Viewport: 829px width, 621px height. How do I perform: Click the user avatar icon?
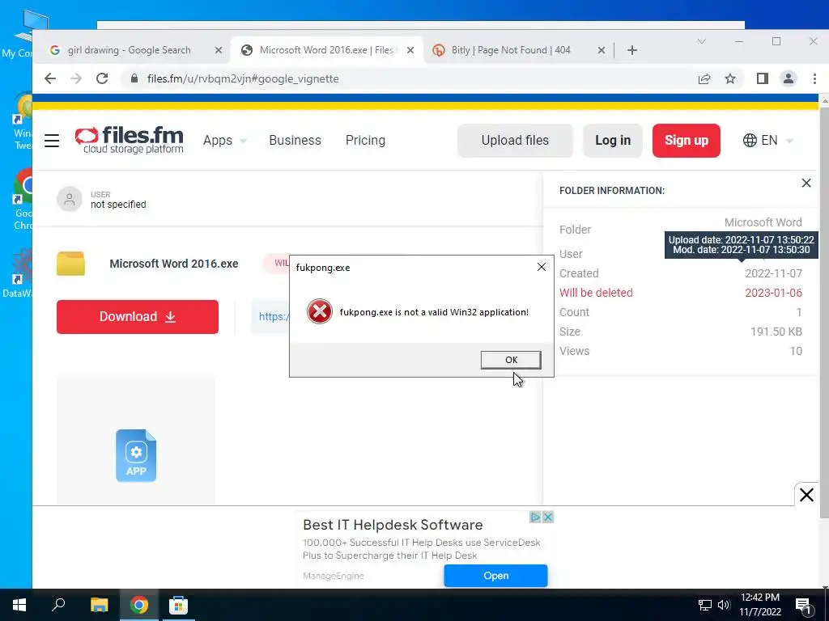70,199
